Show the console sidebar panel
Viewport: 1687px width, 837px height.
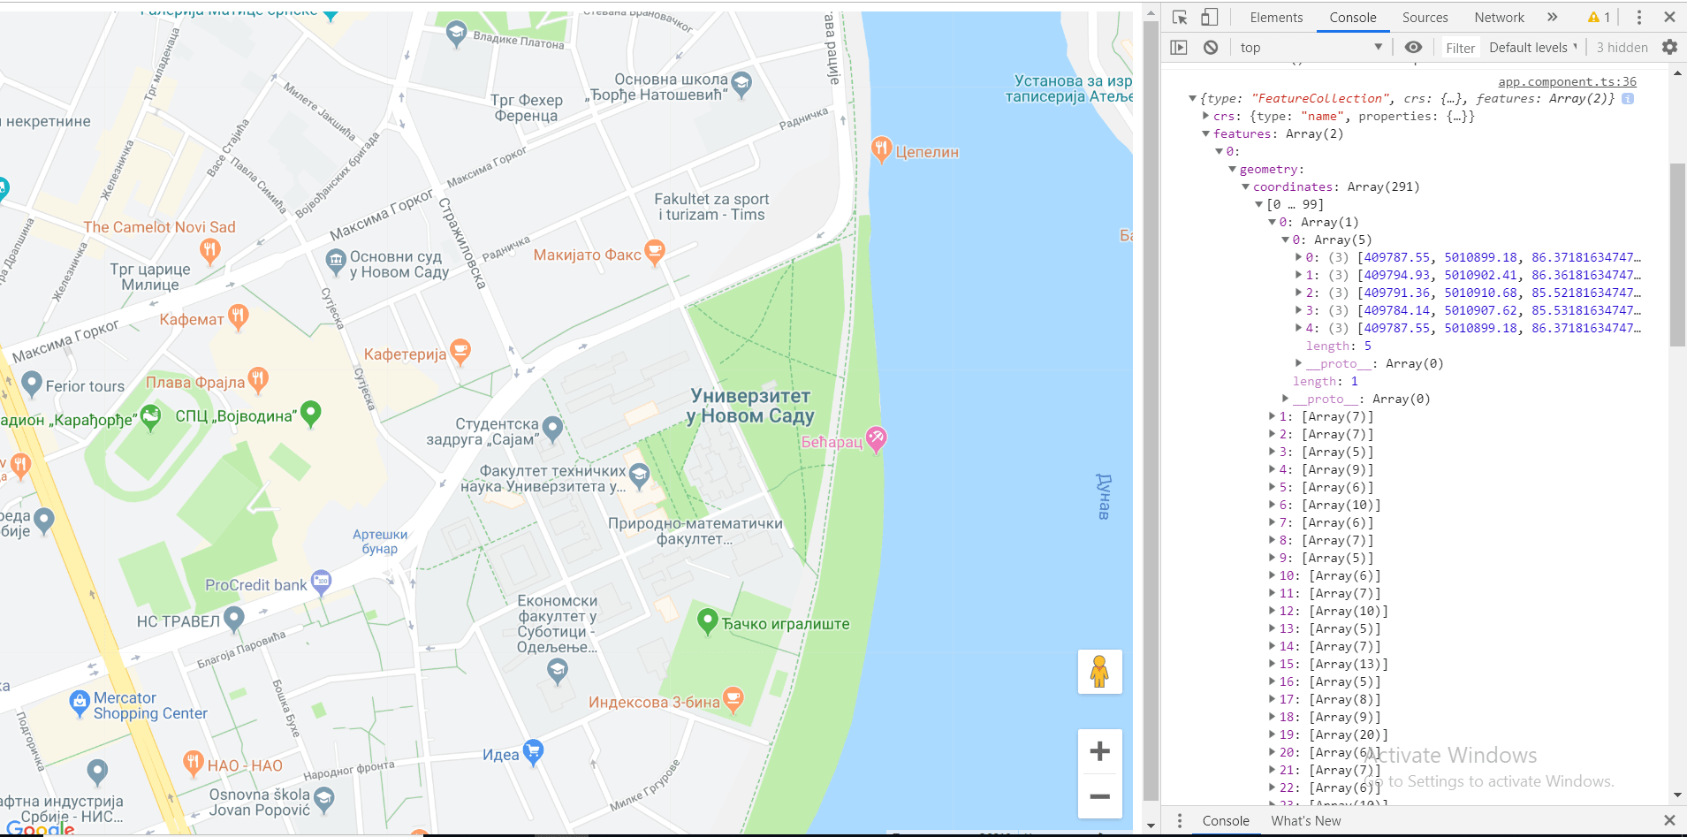coord(1179,48)
